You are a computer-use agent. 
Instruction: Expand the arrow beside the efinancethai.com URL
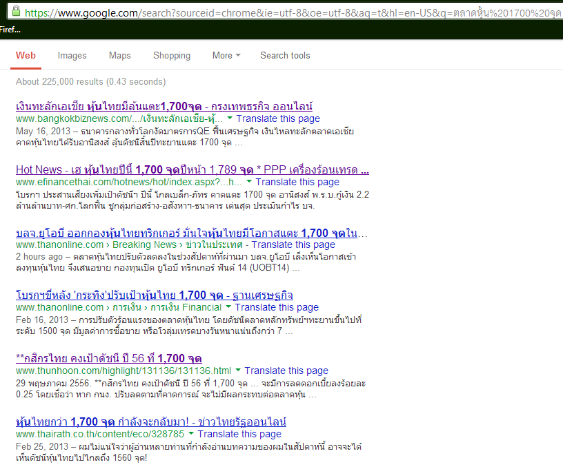coord(249,181)
